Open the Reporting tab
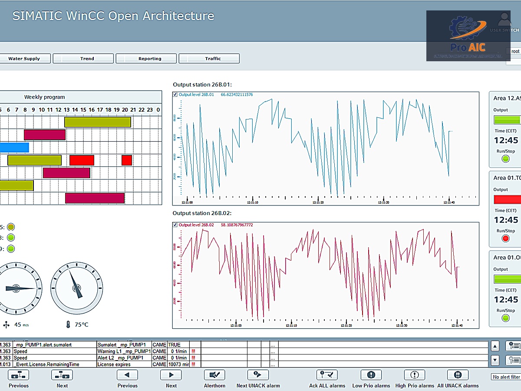This screenshot has width=521, height=391. click(x=146, y=59)
